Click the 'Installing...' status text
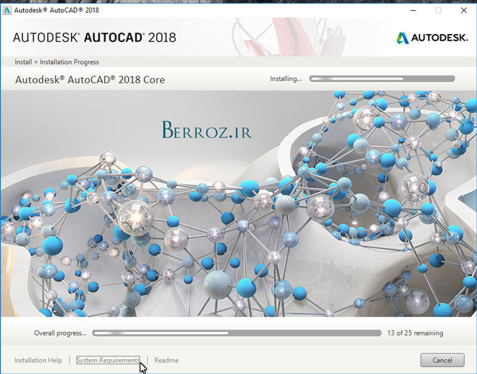 click(x=286, y=79)
